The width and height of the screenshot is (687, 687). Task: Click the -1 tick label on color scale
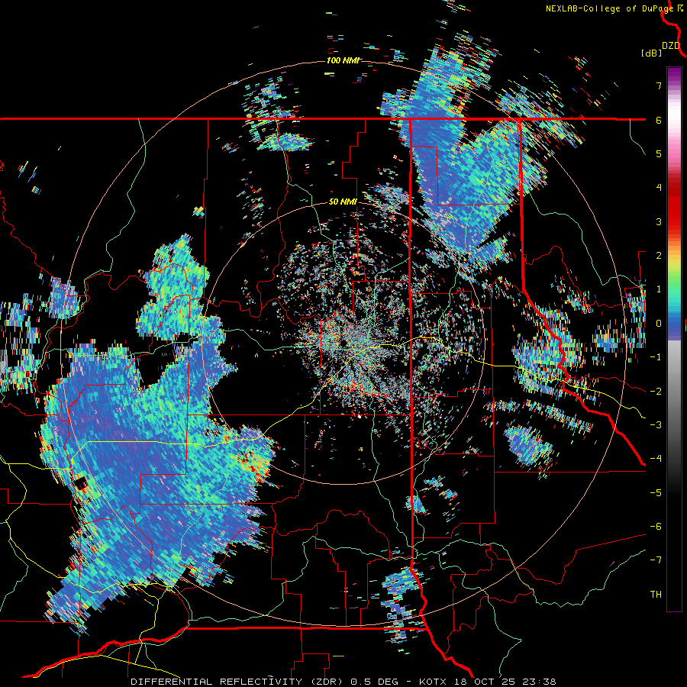656,357
